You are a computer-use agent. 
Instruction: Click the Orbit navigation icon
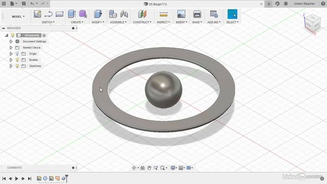(134, 168)
